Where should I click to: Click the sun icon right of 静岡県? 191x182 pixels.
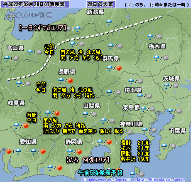pos(109,142)
